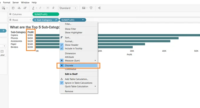Click the blue pill in left panel
This screenshot has width=200, height=108.
(3, 31)
